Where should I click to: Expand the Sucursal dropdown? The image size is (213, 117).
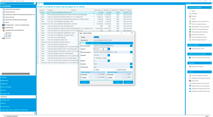131,64
